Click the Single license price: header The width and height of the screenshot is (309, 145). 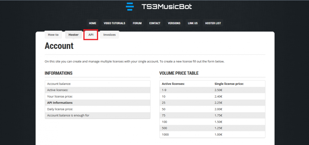(229, 84)
